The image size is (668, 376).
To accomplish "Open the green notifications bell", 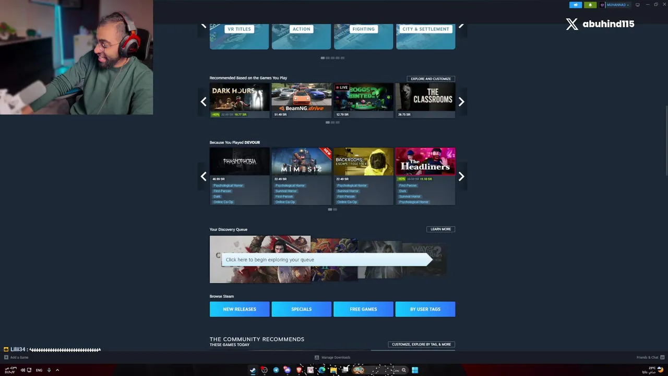I will coord(590,5).
